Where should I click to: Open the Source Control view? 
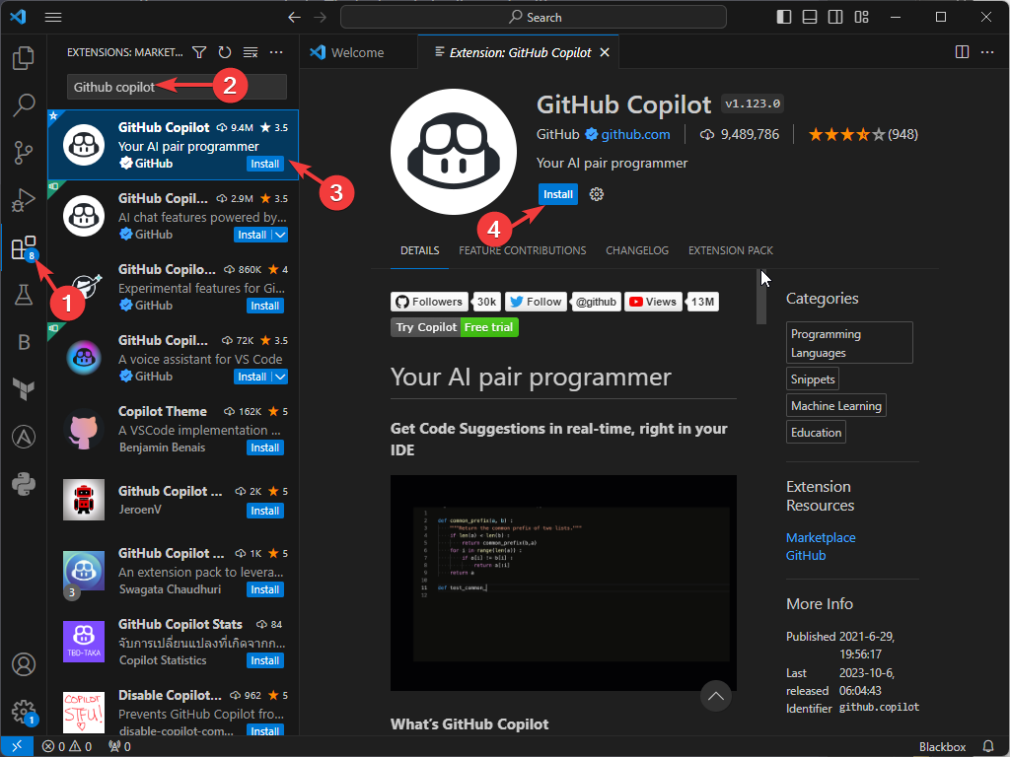click(24, 153)
